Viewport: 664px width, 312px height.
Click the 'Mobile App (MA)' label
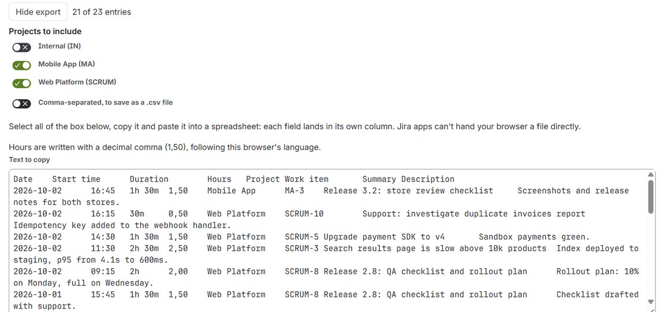click(66, 64)
